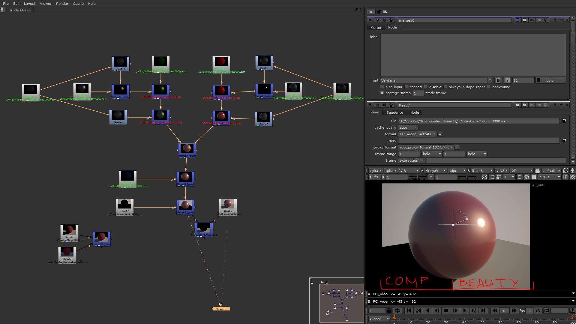Play the sequence backward

tap(427, 310)
